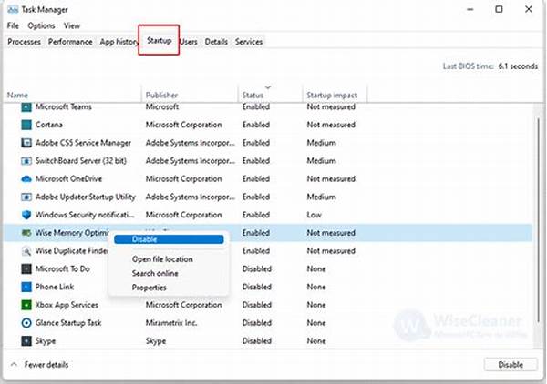Viewport: 547px width, 384px height.
Task: Choose Properties in the context menu
Action: click(149, 288)
